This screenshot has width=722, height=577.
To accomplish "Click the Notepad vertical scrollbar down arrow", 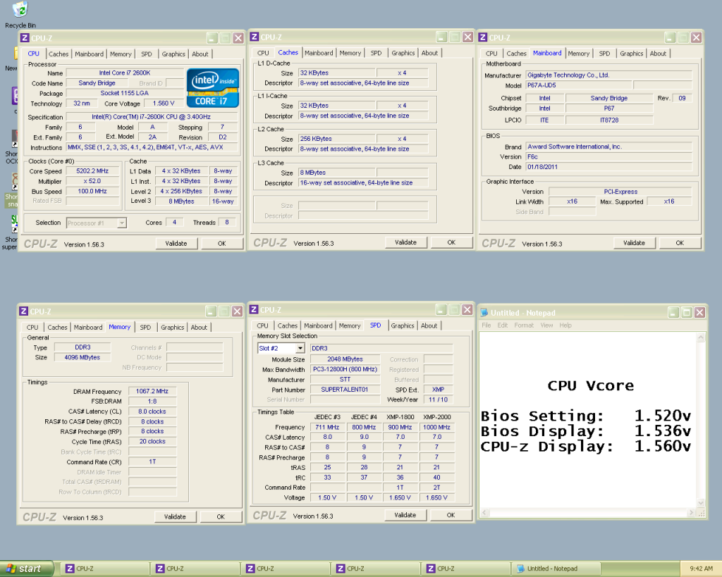I will click(x=701, y=503).
